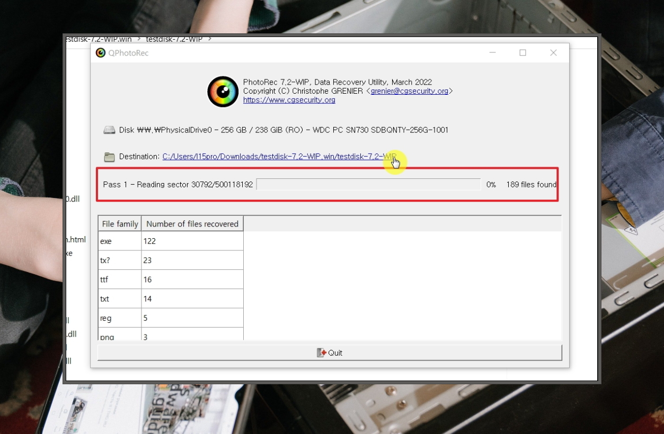The width and height of the screenshot is (664, 434).
Task: Click the recovery progress bar
Action: pos(368,184)
